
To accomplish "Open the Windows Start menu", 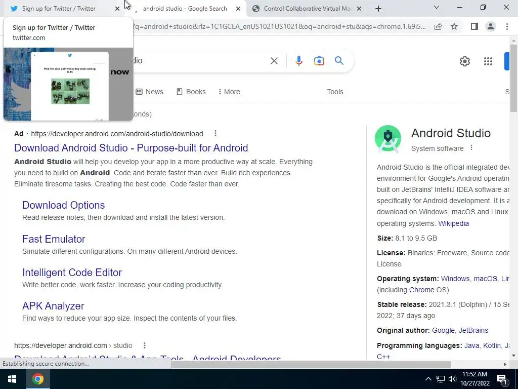I will 12,379.
